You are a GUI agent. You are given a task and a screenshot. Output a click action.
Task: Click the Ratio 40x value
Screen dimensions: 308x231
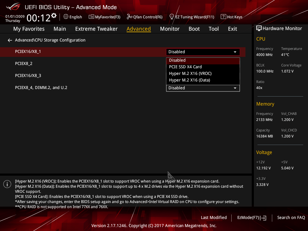coord(259,88)
